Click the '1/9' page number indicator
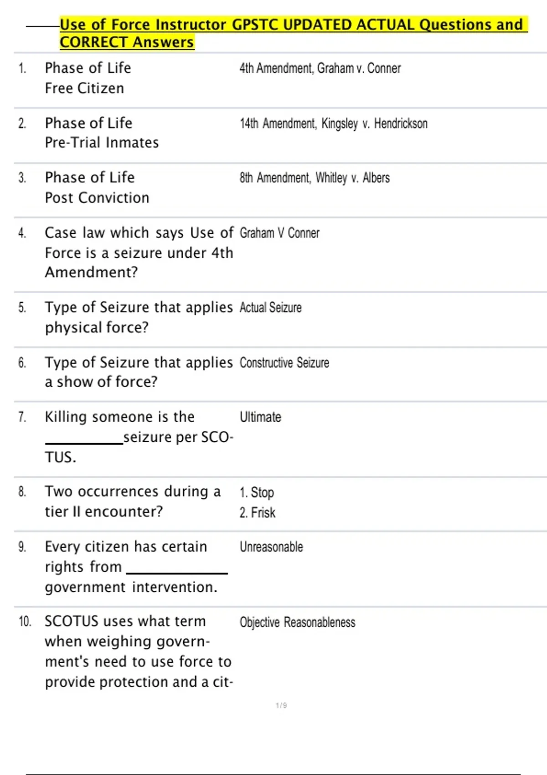 click(281, 705)
